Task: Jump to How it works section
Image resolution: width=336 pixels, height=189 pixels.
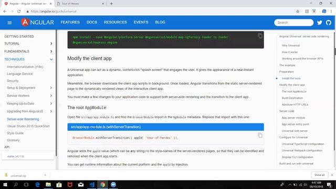Action: click(289, 52)
